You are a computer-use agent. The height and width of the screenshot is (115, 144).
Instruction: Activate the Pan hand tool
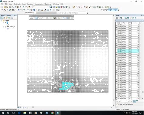[x=7, y=10]
